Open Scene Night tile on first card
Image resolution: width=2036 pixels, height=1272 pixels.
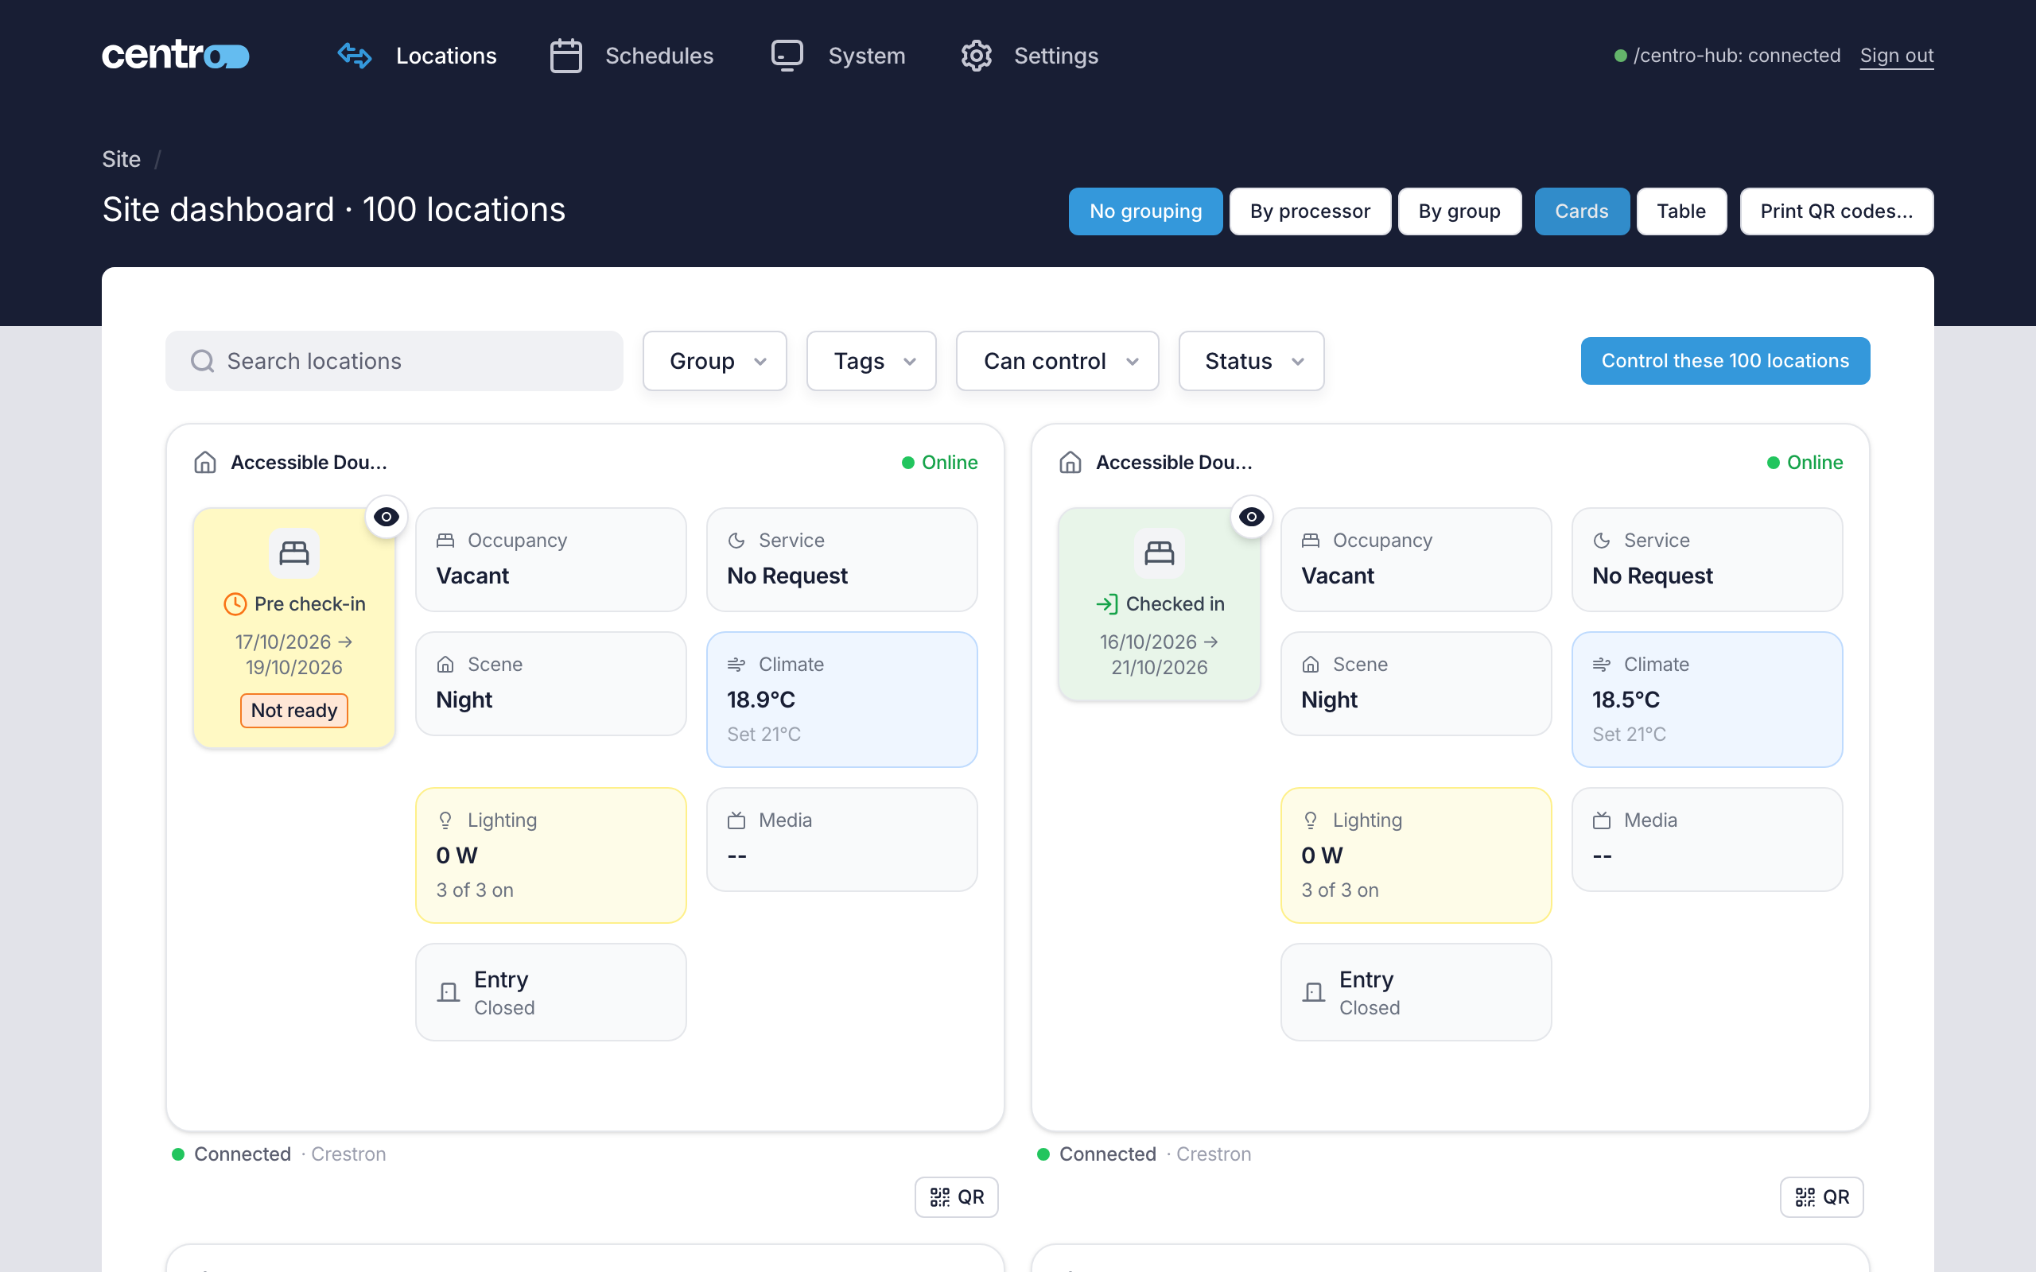[x=551, y=684]
